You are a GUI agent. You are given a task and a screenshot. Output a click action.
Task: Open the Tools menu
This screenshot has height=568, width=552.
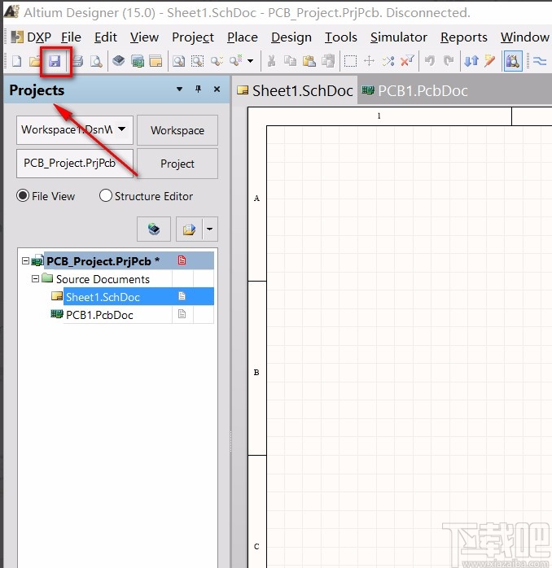(340, 37)
